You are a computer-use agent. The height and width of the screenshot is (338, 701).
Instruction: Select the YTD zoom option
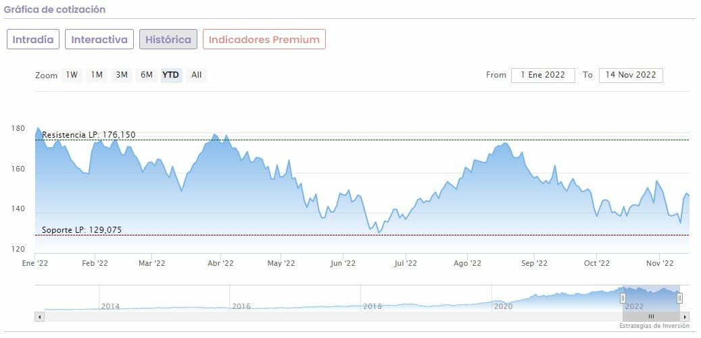(x=170, y=75)
